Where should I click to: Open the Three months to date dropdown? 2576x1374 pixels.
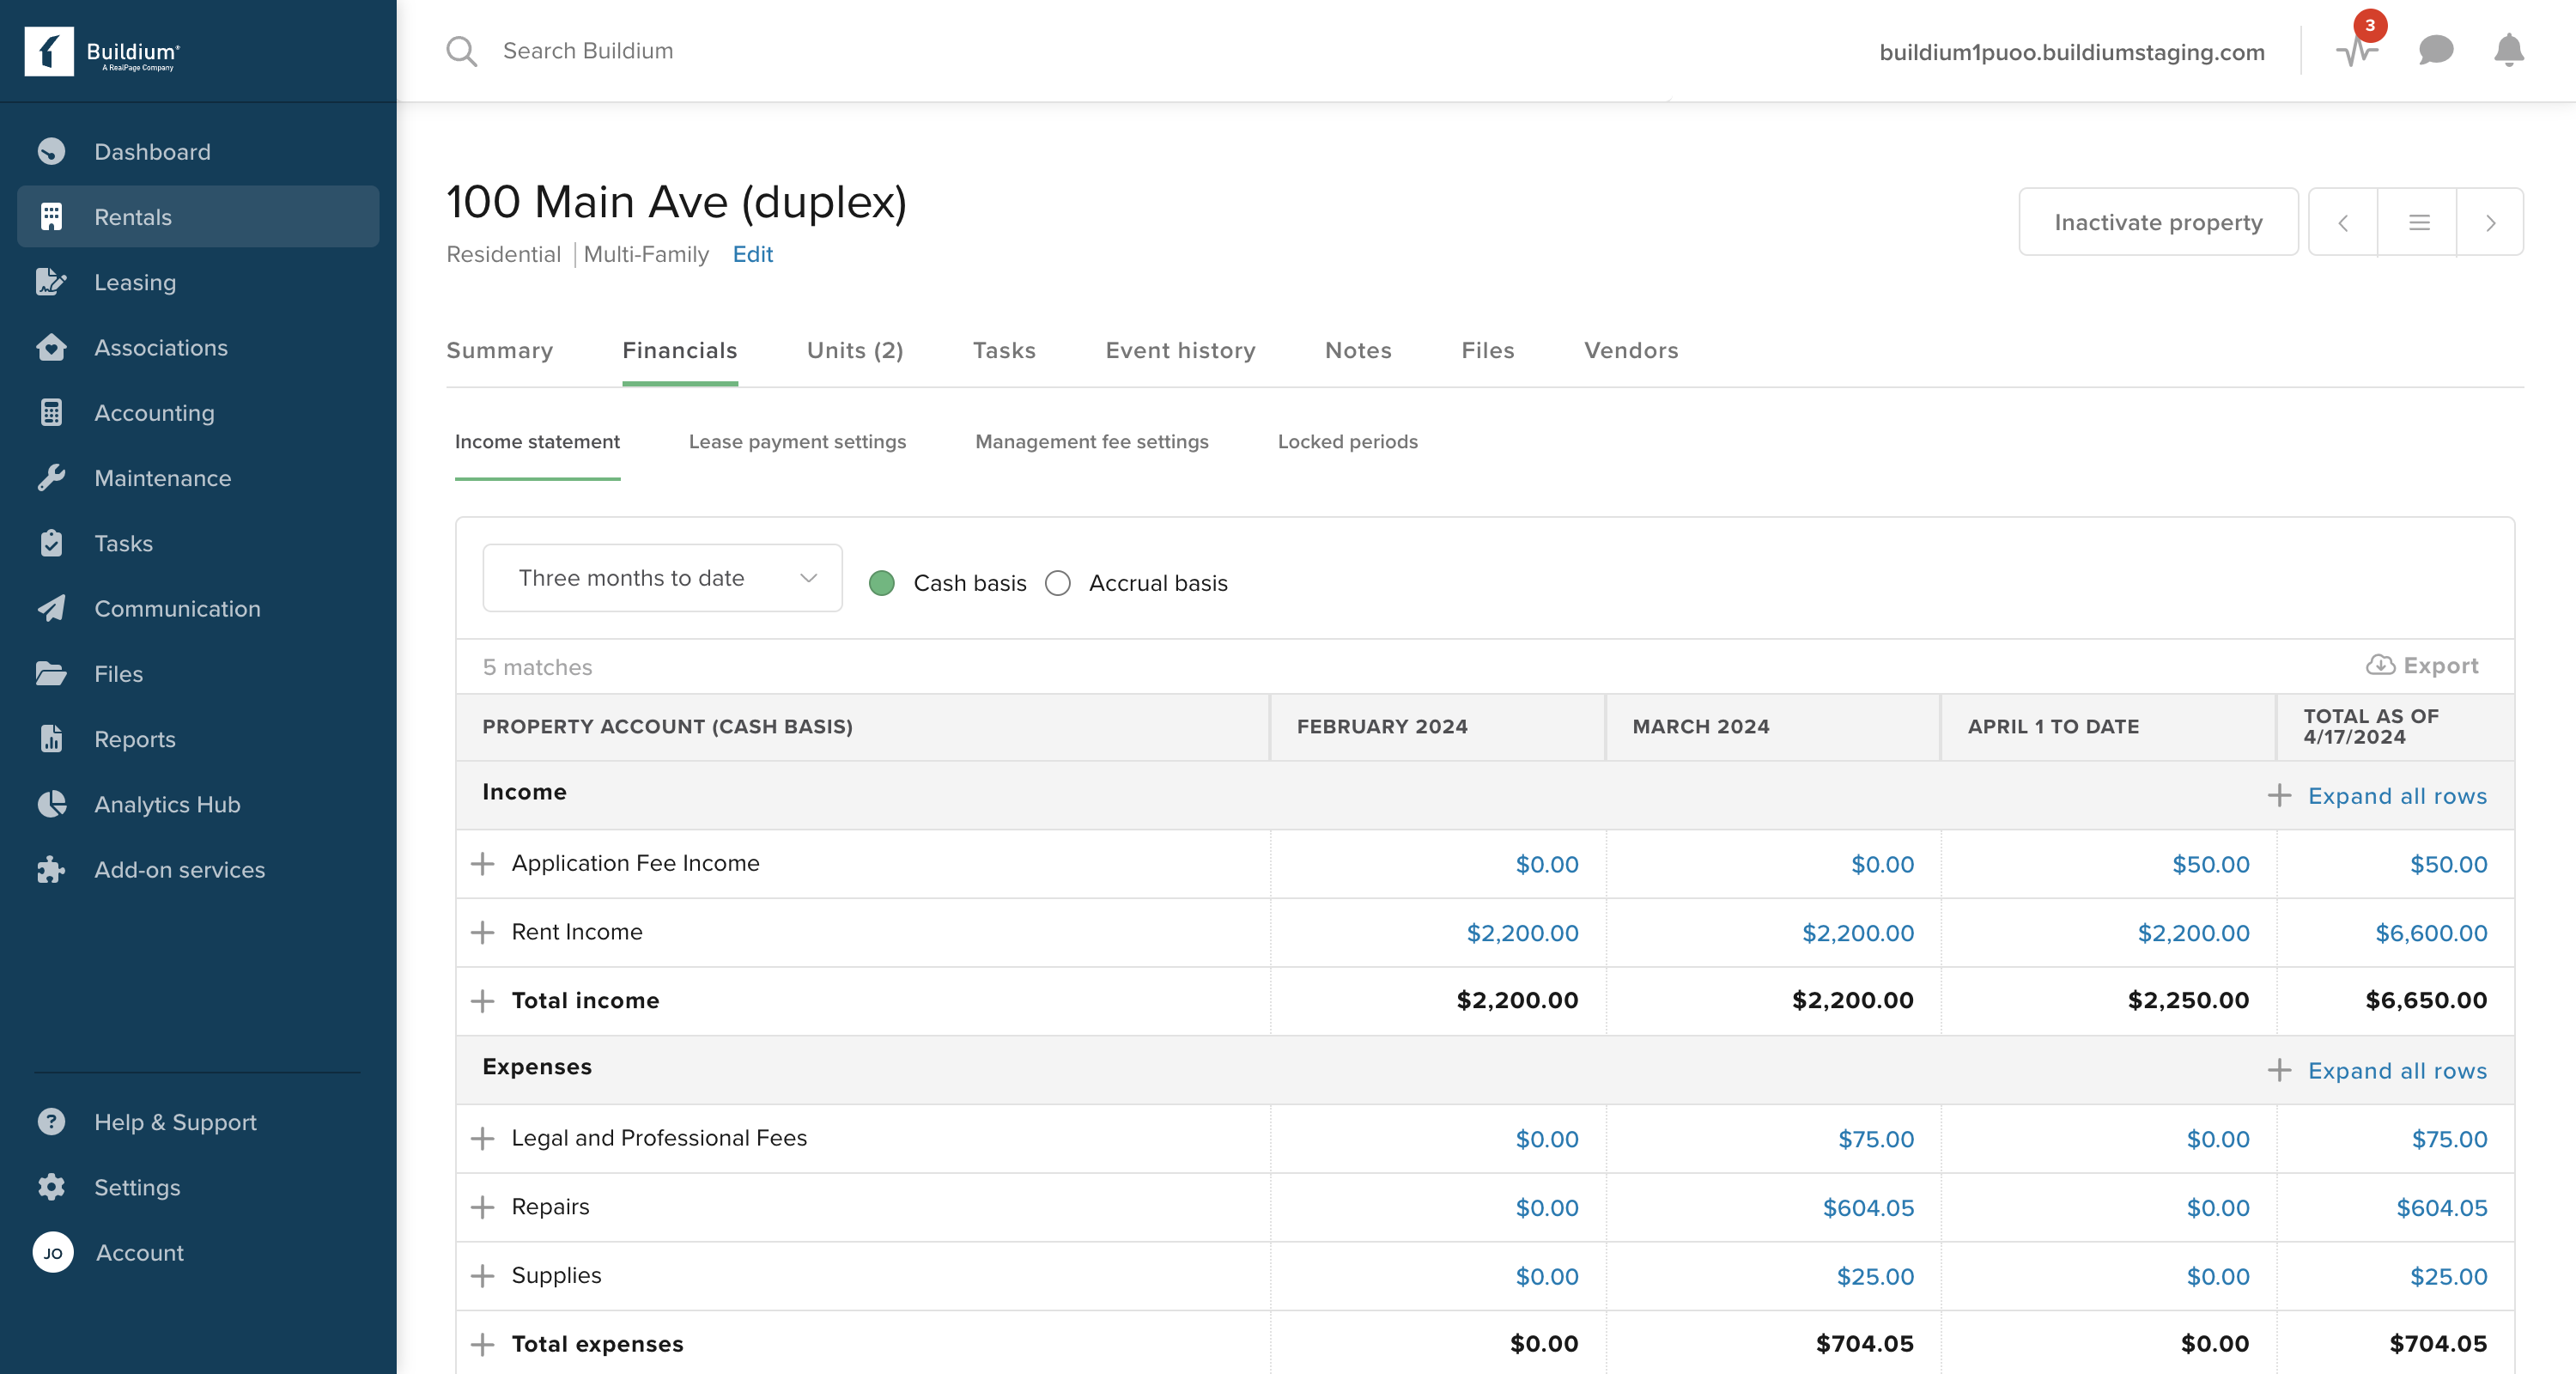pyautogui.click(x=662, y=578)
